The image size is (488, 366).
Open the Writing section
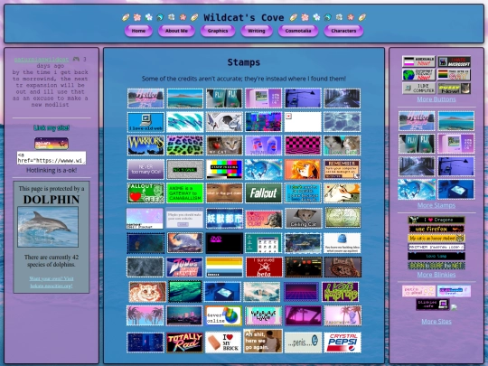point(257,31)
